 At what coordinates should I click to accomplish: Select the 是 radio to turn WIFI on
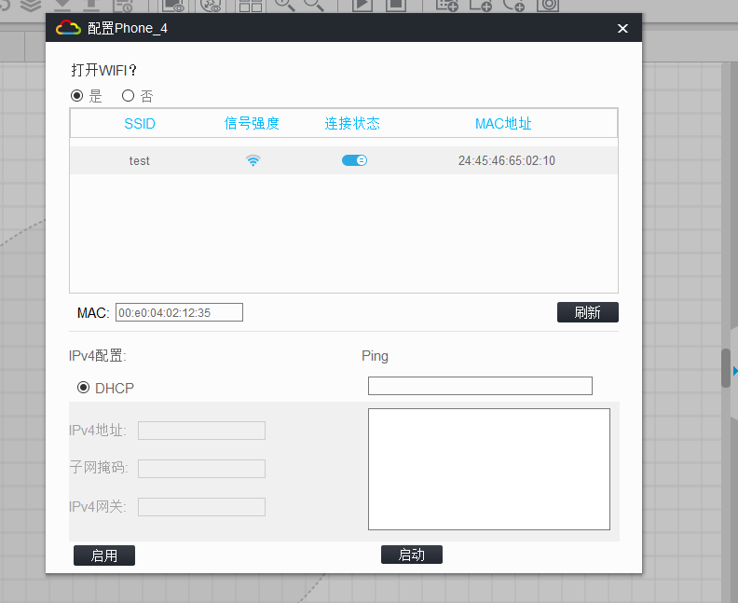(x=77, y=96)
